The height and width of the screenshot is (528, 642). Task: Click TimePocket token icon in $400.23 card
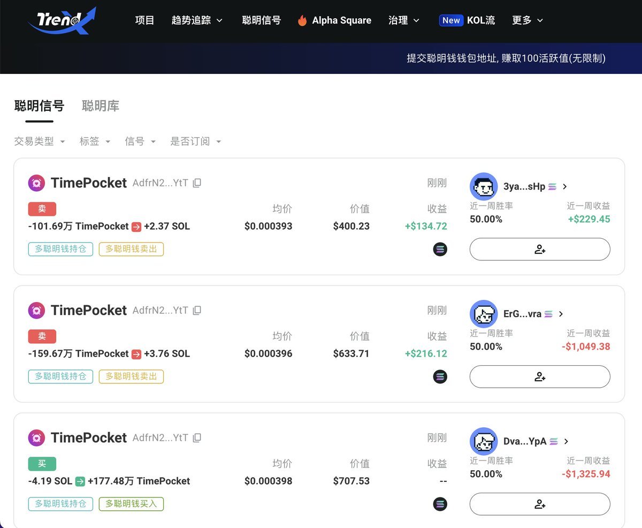(x=36, y=183)
